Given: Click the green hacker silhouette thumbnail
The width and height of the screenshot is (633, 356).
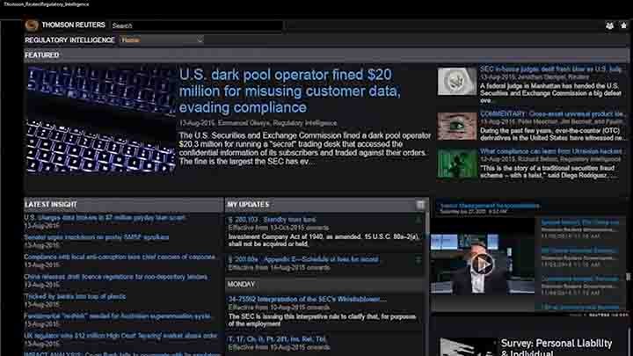Looking at the screenshot, I should [457, 163].
